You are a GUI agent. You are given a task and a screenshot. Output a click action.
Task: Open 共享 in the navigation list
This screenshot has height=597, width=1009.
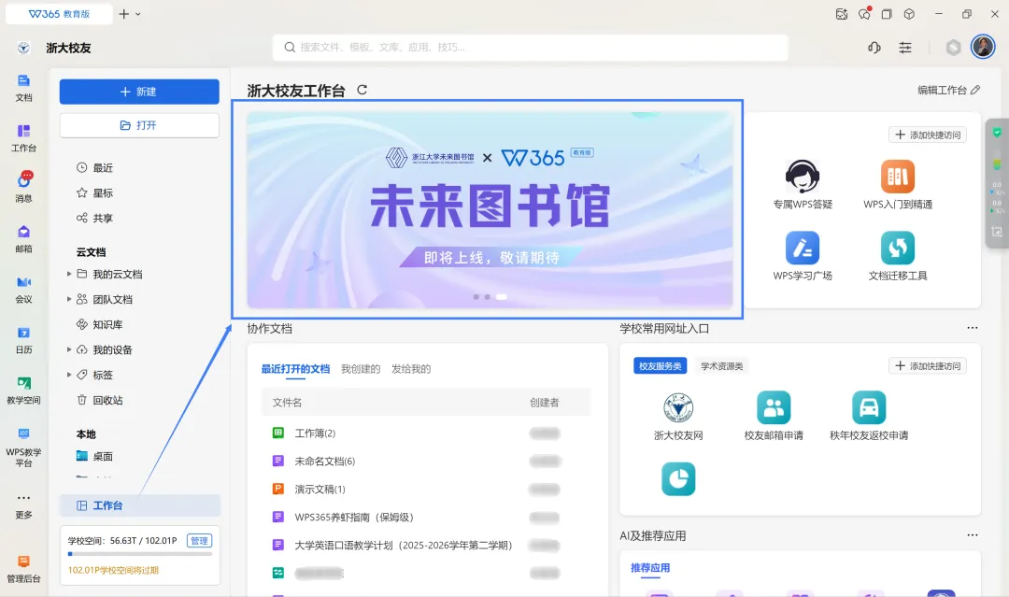(94, 218)
